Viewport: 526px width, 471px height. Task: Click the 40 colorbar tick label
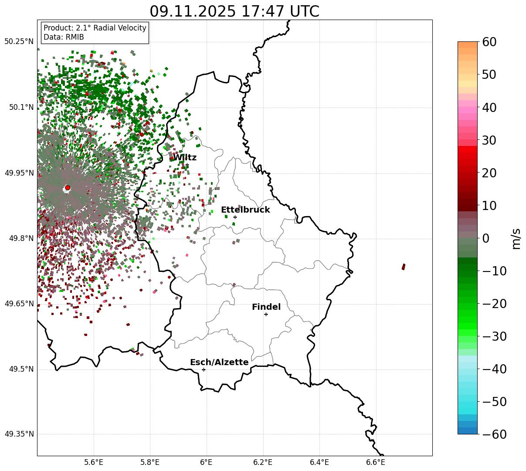click(x=489, y=107)
